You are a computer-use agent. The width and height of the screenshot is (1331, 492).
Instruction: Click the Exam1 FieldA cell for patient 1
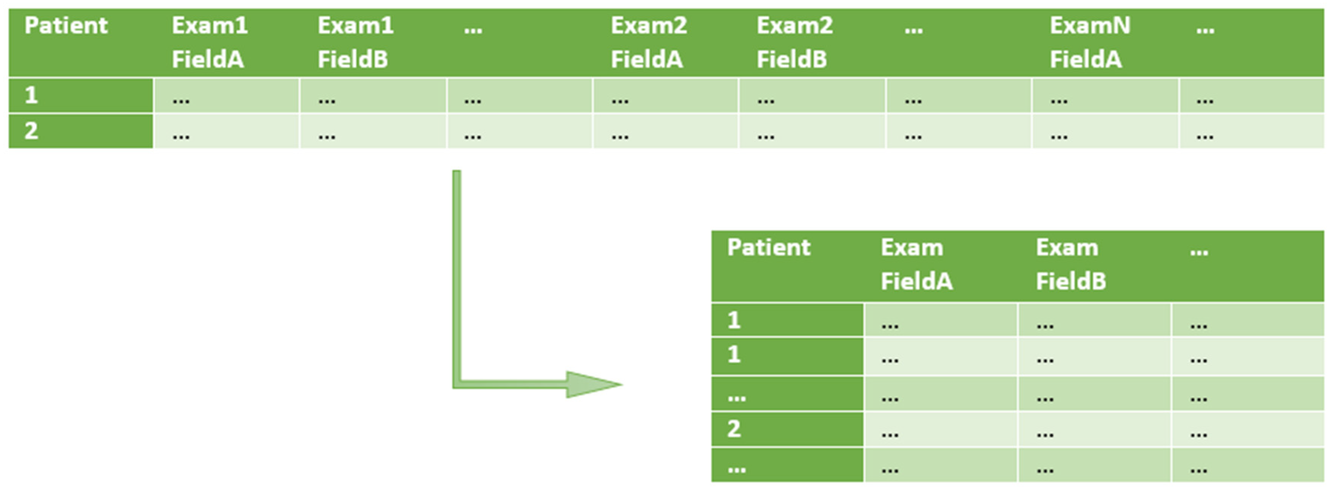point(226,95)
